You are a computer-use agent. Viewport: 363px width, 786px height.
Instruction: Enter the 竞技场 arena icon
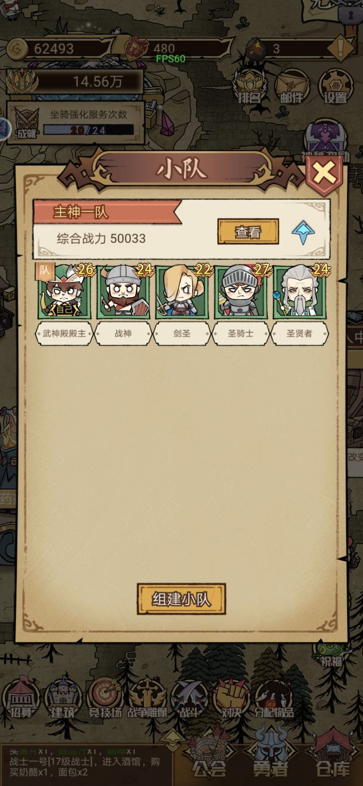click(x=105, y=698)
